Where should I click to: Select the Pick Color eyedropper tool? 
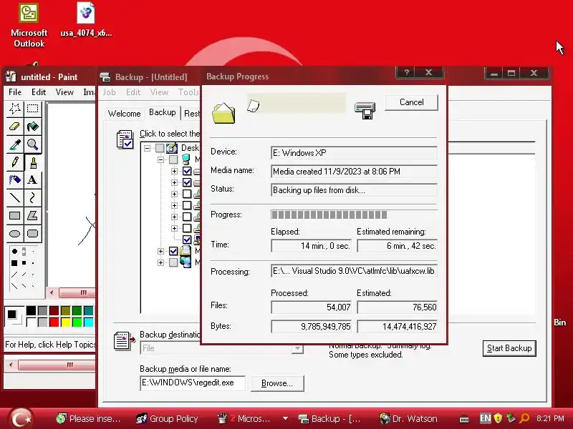tap(15, 144)
